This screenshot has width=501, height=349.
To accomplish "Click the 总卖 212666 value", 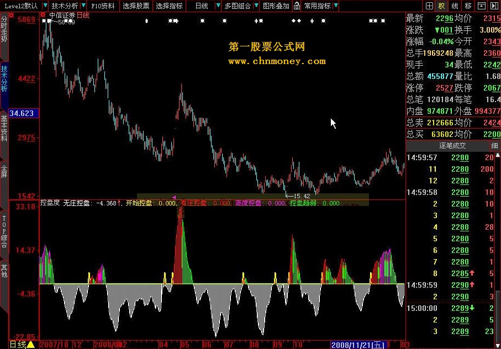I will 440,123.
